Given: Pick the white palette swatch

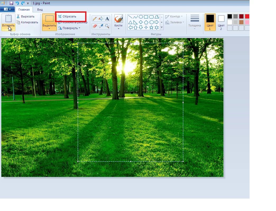Looking at the screenshot, I should click(x=230, y=22).
